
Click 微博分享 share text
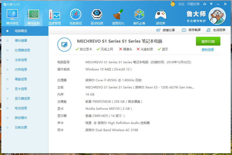(169, 30)
